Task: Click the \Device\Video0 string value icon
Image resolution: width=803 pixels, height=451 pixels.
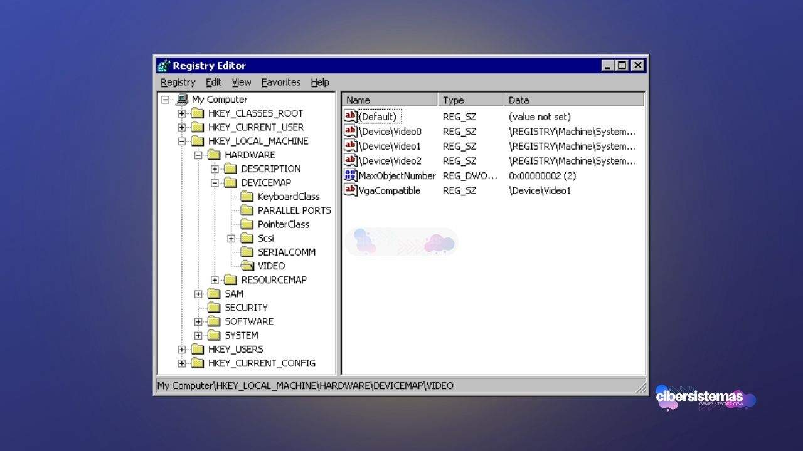Action: pyautogui.click(x=351, y=131)
